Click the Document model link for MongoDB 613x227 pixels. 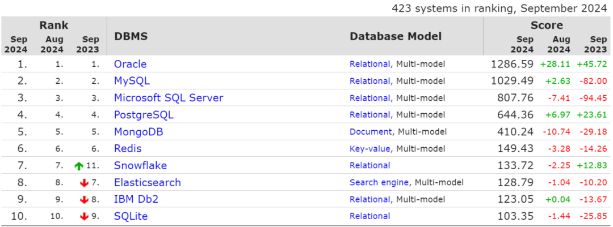[370, 132]
